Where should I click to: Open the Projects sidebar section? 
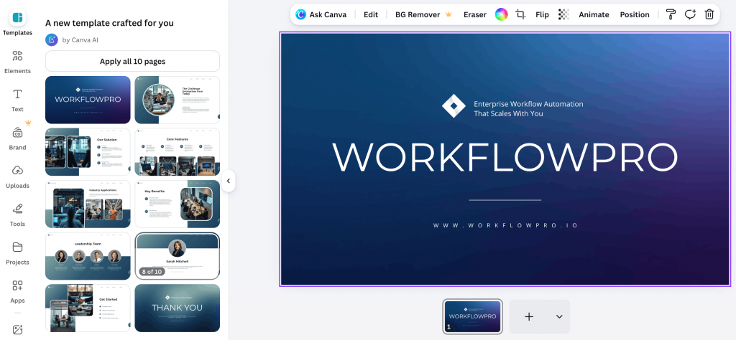coord(17,253)
